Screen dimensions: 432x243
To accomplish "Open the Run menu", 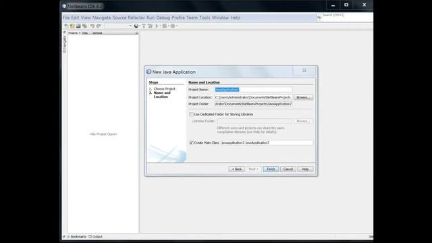I will point(151,18).
